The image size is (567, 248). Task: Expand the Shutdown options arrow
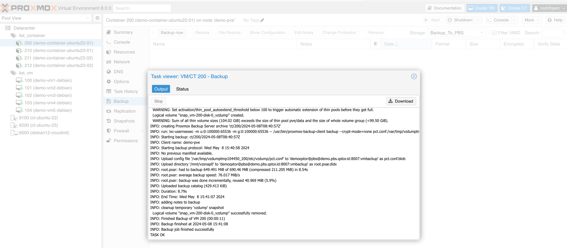tap(478, 20)
